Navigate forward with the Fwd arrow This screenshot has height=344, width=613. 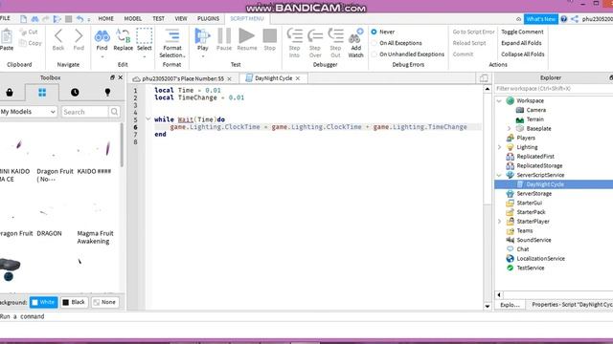coord(79,36)
